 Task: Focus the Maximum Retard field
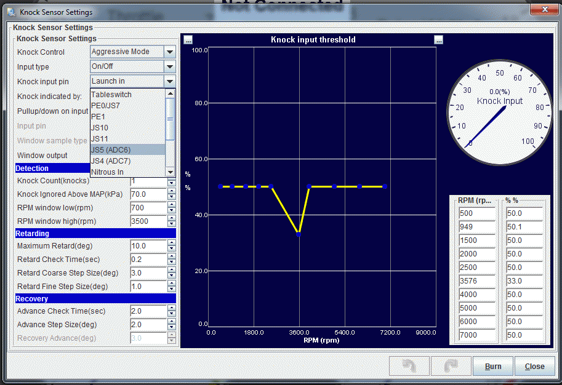click(x=149, y=246)
